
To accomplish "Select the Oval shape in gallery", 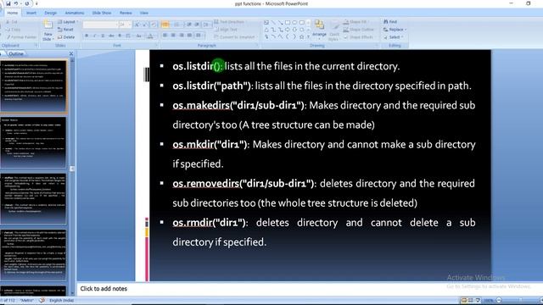I will 294,23.
